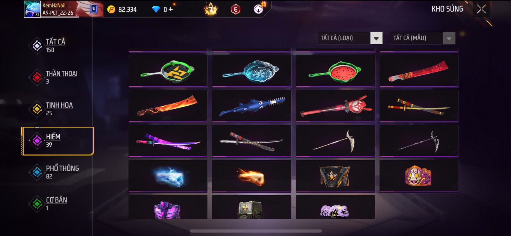The height and width of the screenshot is (236, 511).
Task: Expand the Tất Cả (Loại) dropdown arrow
Action: tap(376, 38)
